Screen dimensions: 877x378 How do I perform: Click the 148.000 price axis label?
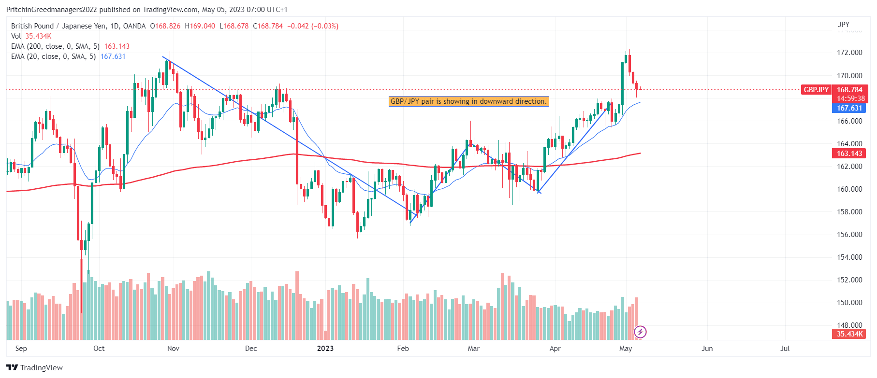849,325
